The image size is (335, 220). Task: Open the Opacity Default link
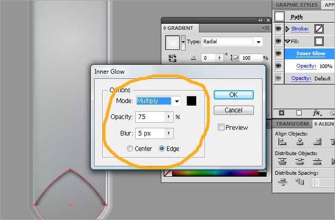click(301, 78)
